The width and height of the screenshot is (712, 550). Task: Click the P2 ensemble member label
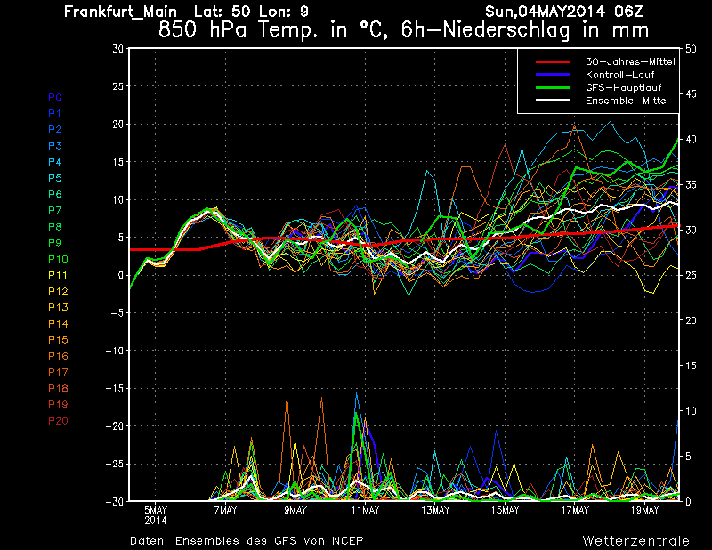coord(55,129)
